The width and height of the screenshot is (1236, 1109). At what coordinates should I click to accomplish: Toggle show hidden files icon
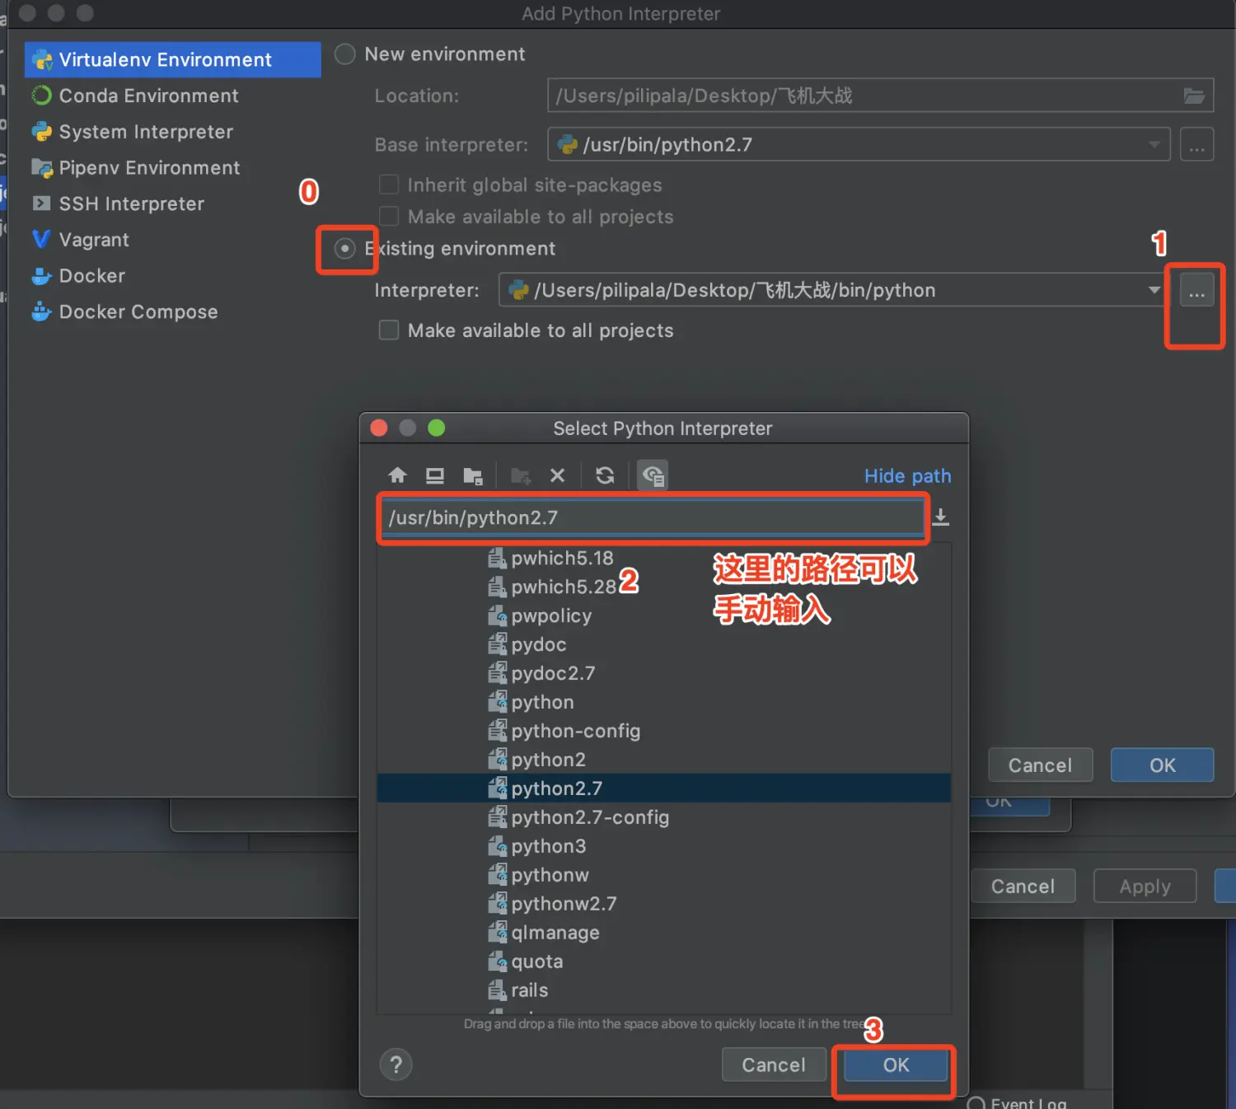click(653, 475)
